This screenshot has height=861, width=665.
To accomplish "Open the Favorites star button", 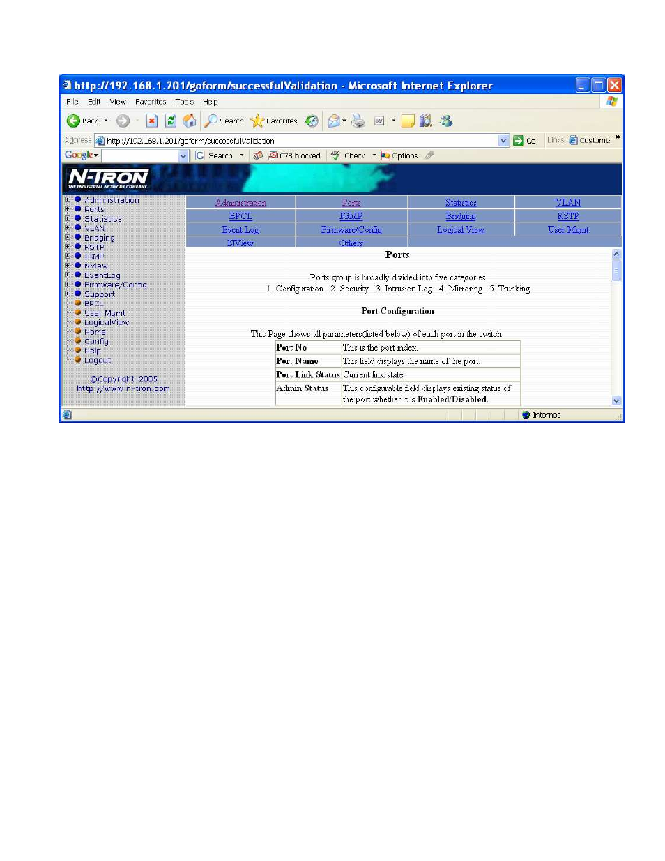I will click(x=274, y=121).
